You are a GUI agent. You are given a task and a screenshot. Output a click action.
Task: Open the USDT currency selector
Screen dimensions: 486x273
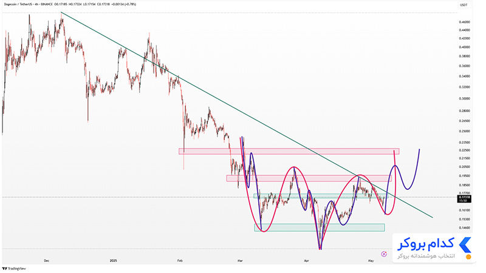(x=464, y=5)
